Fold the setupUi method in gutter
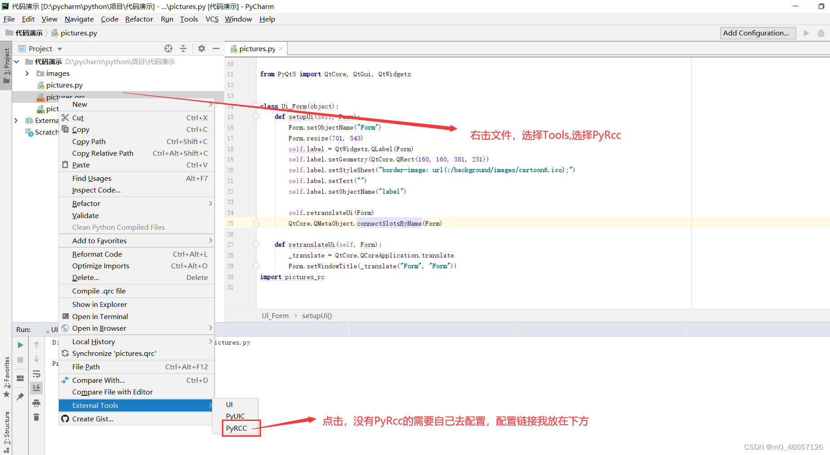The image size is (830, 455). coord(256,117)
